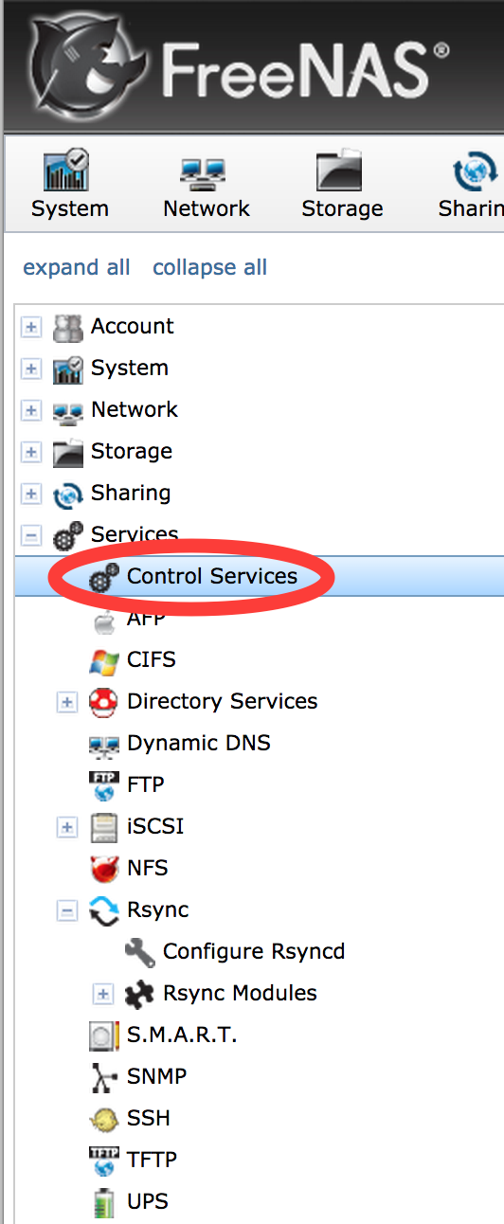This screenshot has height=1224, width=504.
Task: Collapse the Services tree node
Action: 32,535
